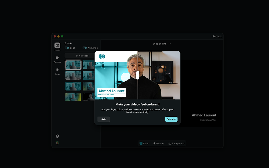Screen dimensions: 269x168
Task: Click the Color swatch in the bottom bar
Action: pyautogui.click(x=144, y=143)
